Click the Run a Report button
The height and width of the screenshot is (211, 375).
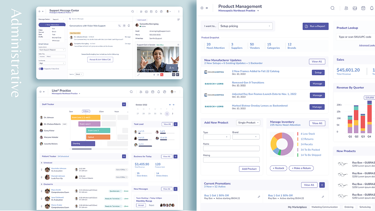coord(315,26)
